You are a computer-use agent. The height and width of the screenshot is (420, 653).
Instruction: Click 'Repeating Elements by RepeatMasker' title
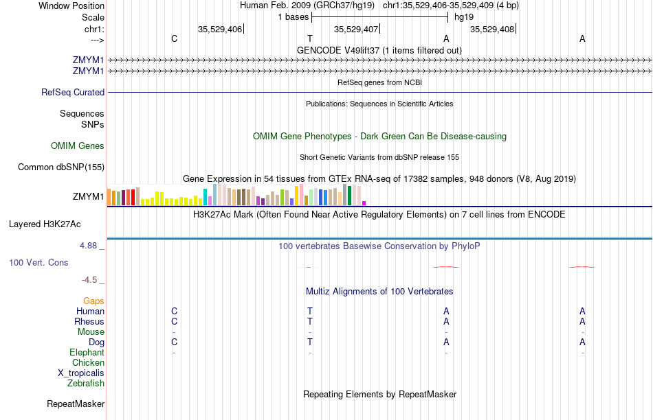(379, 394)
